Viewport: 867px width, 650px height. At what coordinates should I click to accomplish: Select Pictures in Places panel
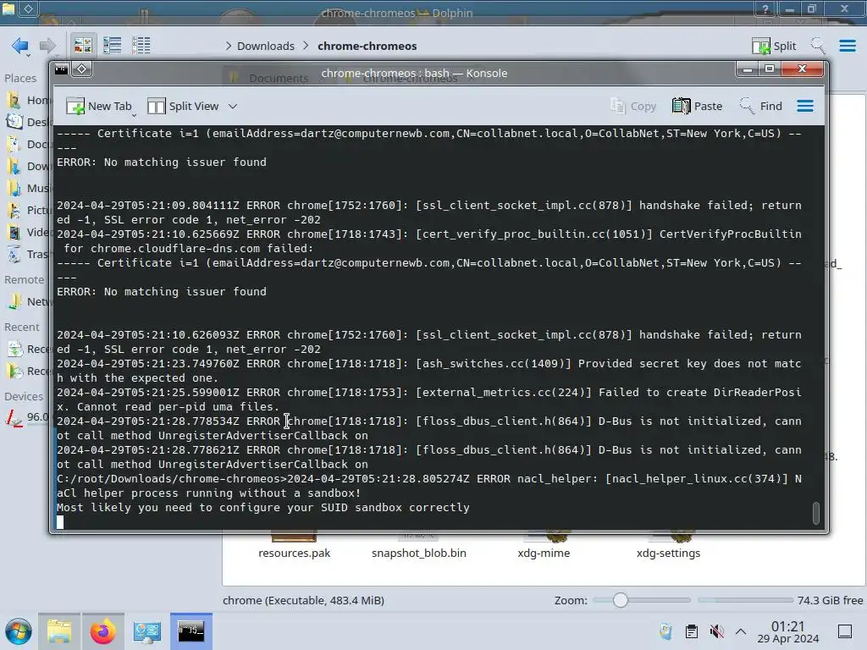pos(28,210)
